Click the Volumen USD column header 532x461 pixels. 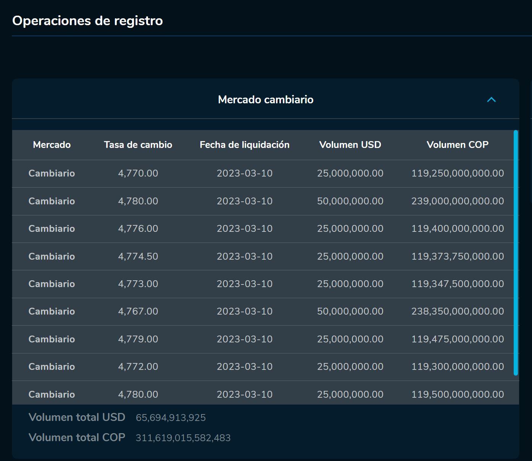click(x=350, y=145)
